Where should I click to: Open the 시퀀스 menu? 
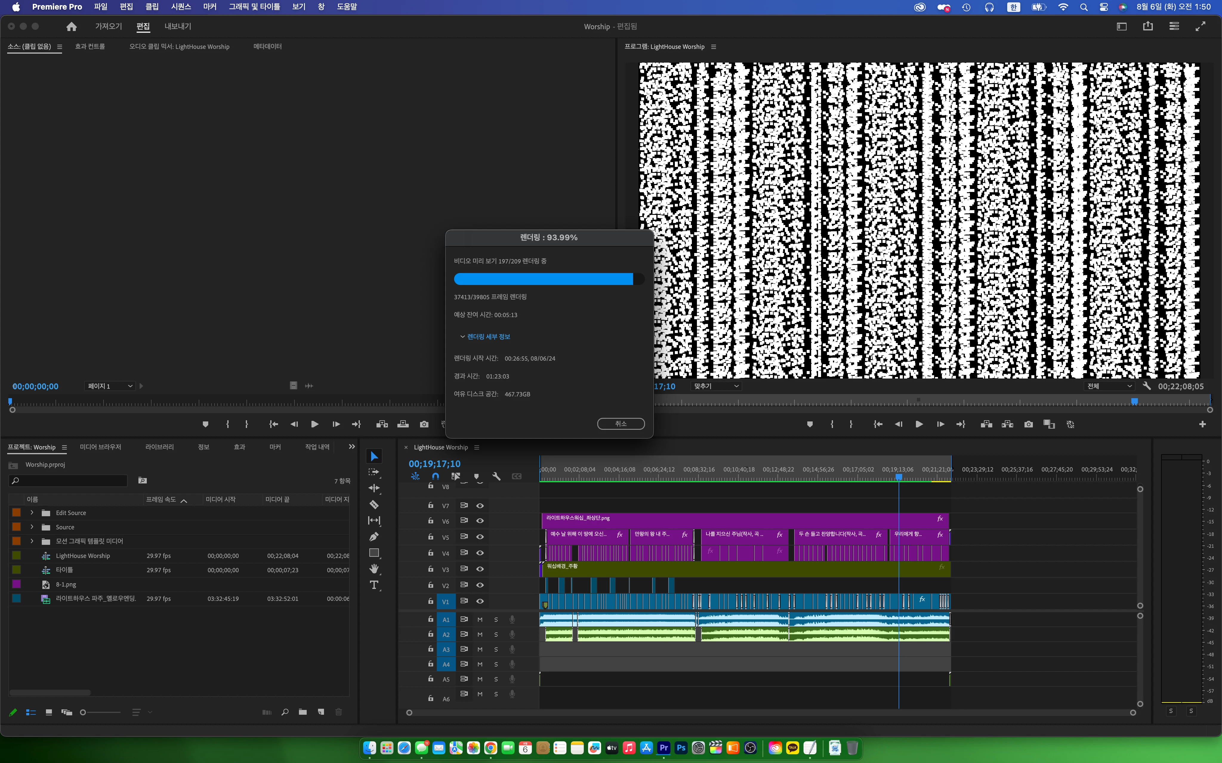pyautogui.click(x=181, y=7)
